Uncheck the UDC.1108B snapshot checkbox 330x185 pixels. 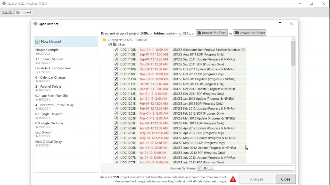tap(116, 50)
